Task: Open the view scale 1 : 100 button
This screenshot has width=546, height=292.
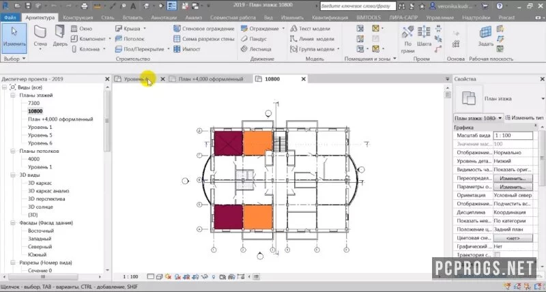Action: coord(130,277)
